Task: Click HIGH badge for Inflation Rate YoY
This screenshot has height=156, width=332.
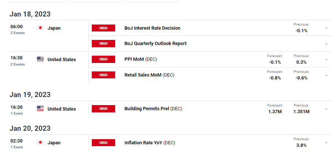Action: pos(103,143)
